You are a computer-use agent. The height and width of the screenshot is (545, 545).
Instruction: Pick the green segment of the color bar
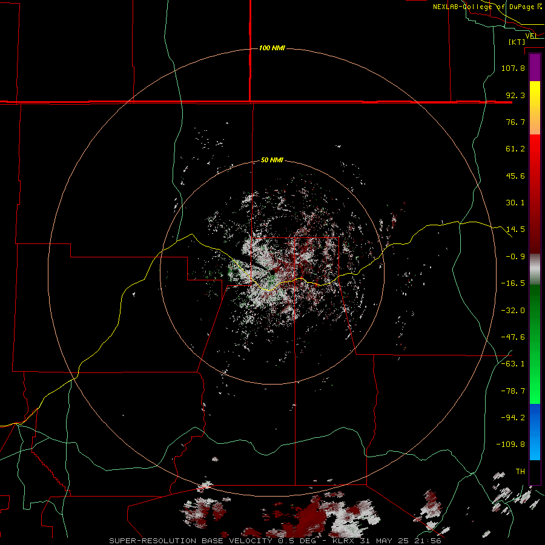(x=535, y=344)
